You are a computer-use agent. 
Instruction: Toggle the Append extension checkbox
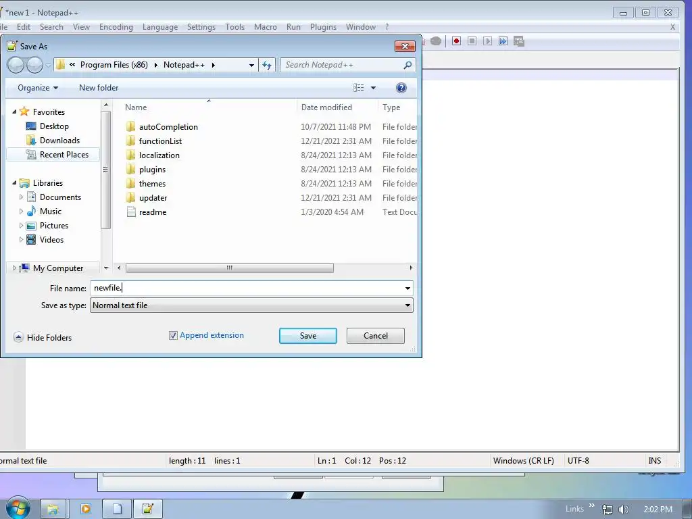click(x=173, y=335)
